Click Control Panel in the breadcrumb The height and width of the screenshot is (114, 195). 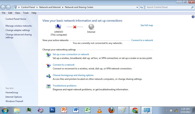click(28, 7)
